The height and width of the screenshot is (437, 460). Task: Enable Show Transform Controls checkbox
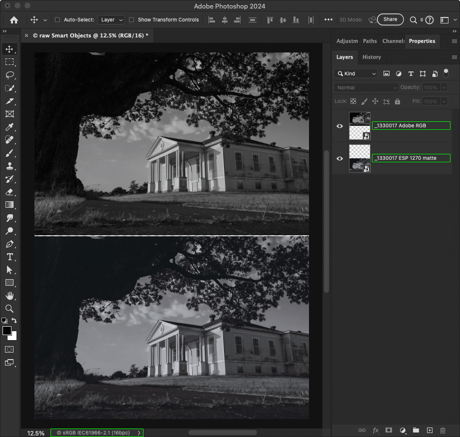131,19
